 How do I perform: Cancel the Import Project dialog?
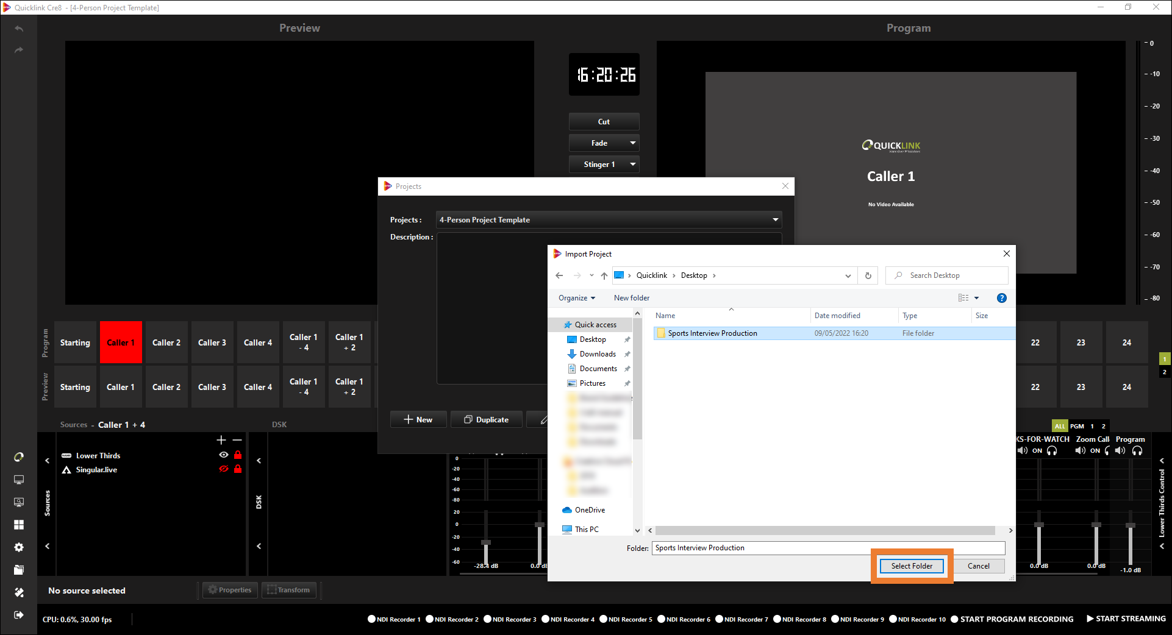pyautogui.click(x=979, y=566)
